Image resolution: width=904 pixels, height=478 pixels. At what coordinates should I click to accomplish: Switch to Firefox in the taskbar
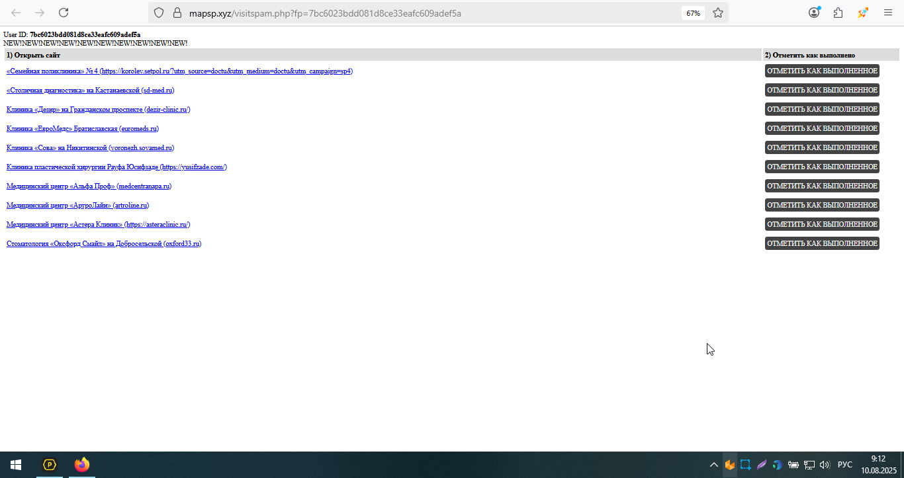pyautogui.click(x=82, y=465)
